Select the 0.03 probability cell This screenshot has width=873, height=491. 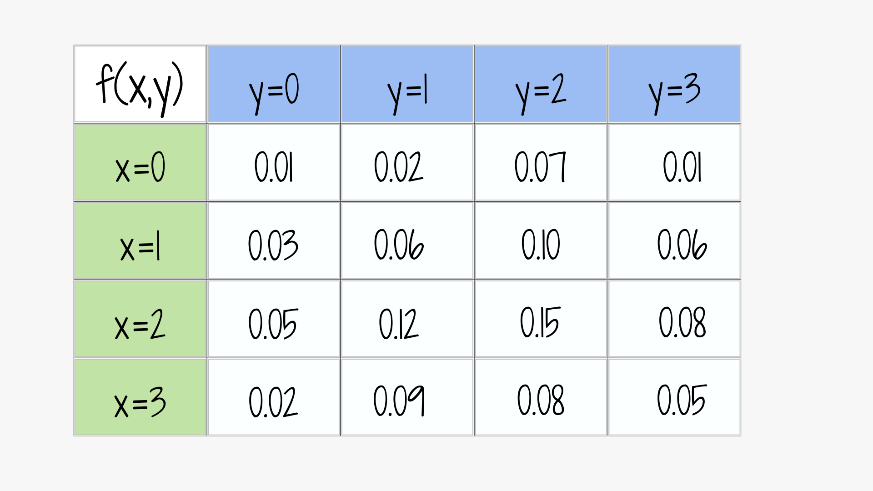274,241
